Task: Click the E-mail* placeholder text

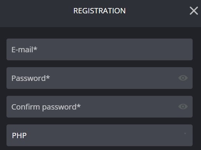Action: (24, 50)
